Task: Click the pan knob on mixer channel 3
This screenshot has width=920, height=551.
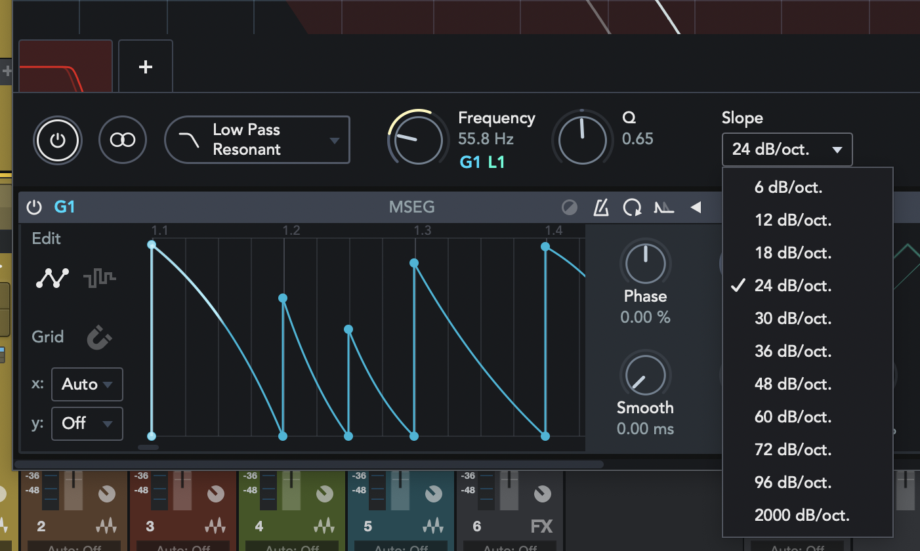Action: coord(216,494)
